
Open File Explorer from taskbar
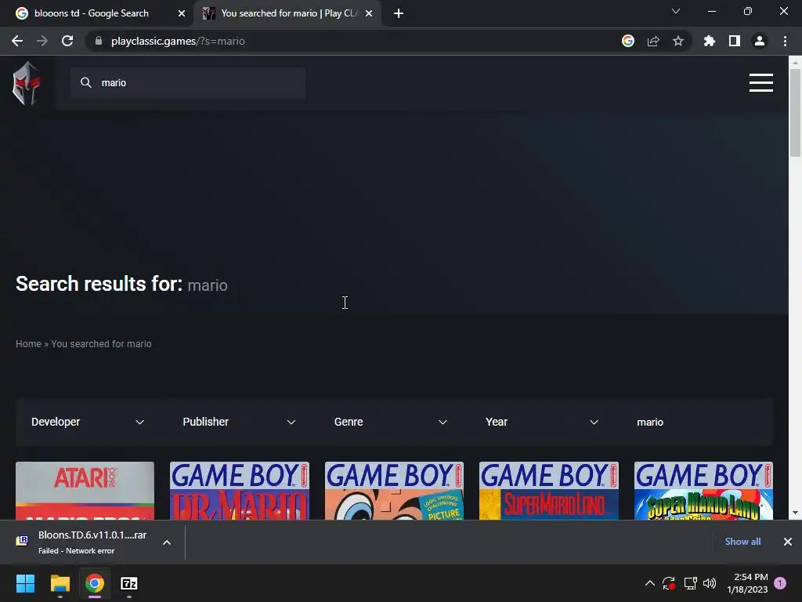(60, 583)
